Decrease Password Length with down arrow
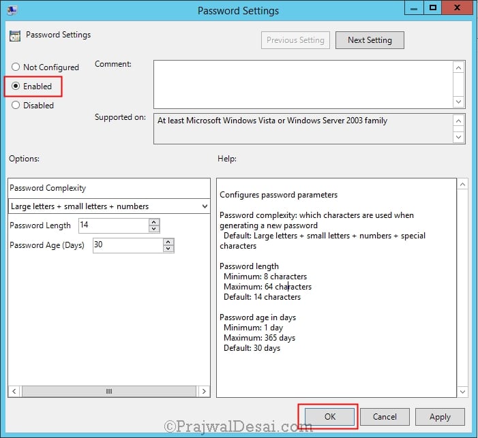This screenshot has height=438, width=478. 154,229
